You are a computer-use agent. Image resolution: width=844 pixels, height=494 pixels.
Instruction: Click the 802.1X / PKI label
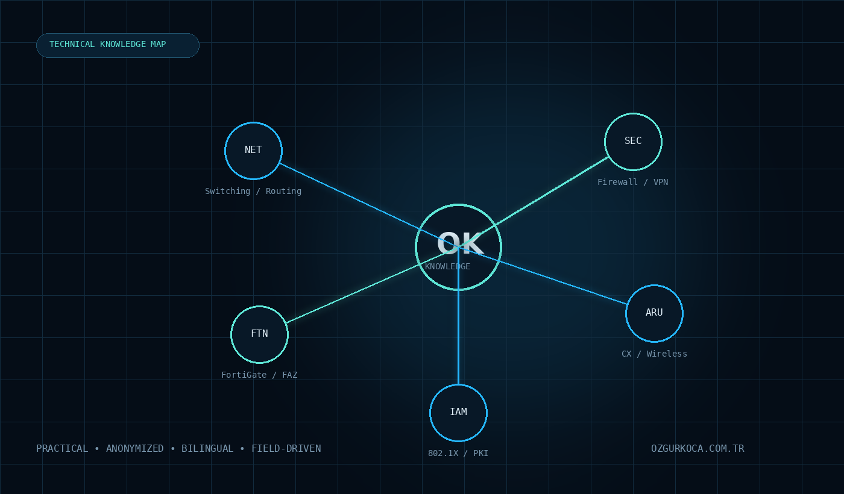tap(458, 453)
